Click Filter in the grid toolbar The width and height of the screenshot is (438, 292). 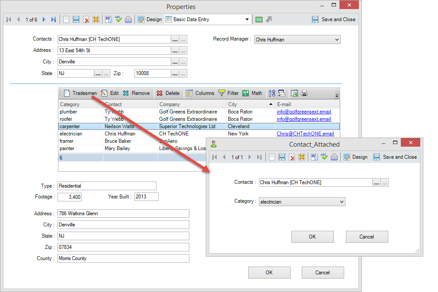pyautogui.click(x=228, y=93)
